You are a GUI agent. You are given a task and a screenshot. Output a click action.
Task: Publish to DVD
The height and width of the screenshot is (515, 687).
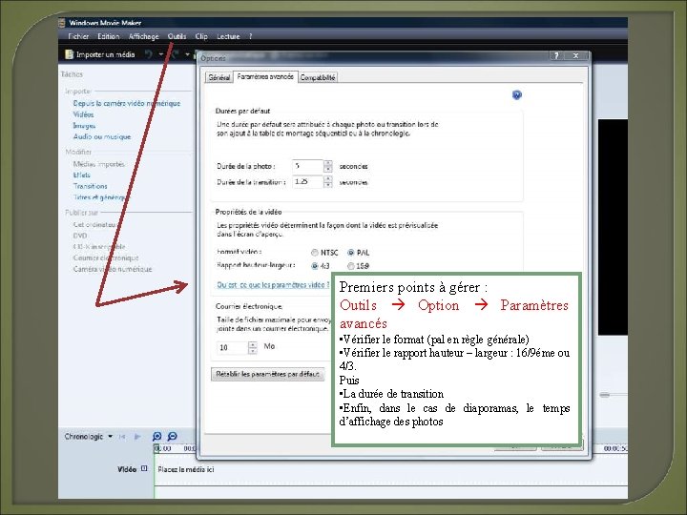pos(80,236)
